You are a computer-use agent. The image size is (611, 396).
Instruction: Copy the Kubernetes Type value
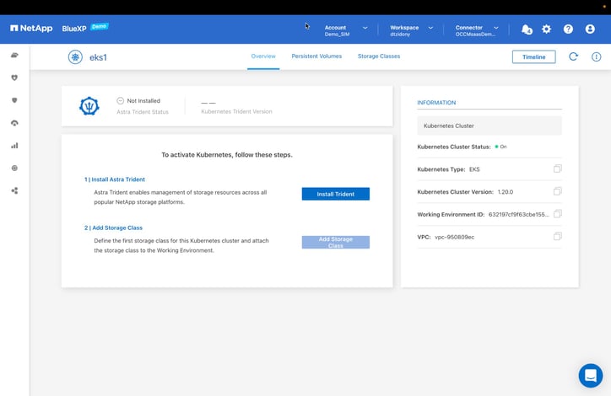pos(557,169)
